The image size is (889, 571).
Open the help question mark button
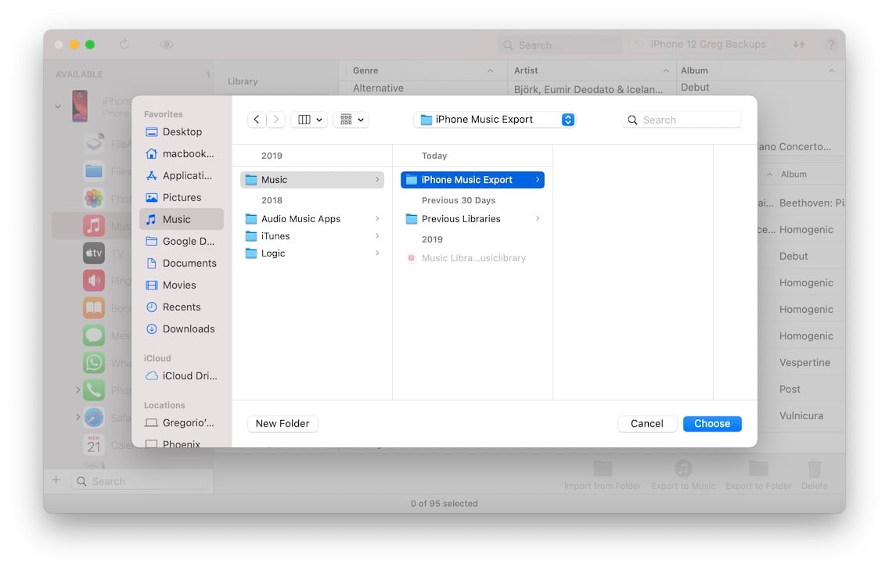coord(830,44)
